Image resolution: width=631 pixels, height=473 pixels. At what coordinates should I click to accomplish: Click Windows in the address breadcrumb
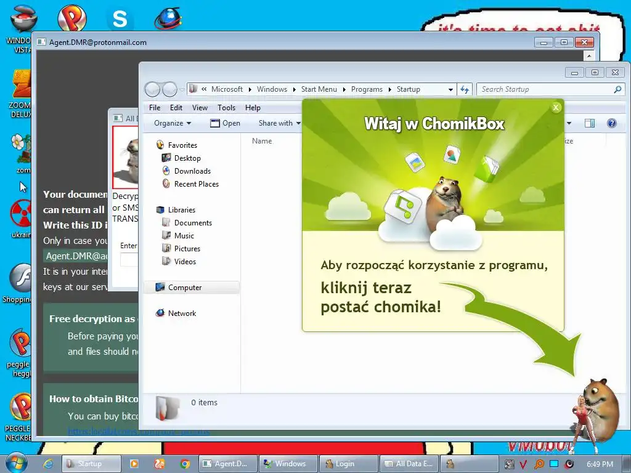point(272,89)
